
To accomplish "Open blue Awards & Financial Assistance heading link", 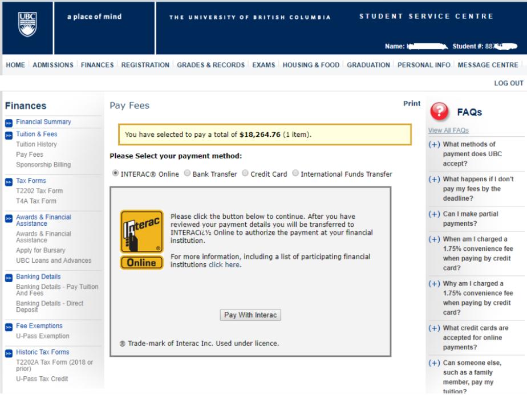I will tap(43, 221).
